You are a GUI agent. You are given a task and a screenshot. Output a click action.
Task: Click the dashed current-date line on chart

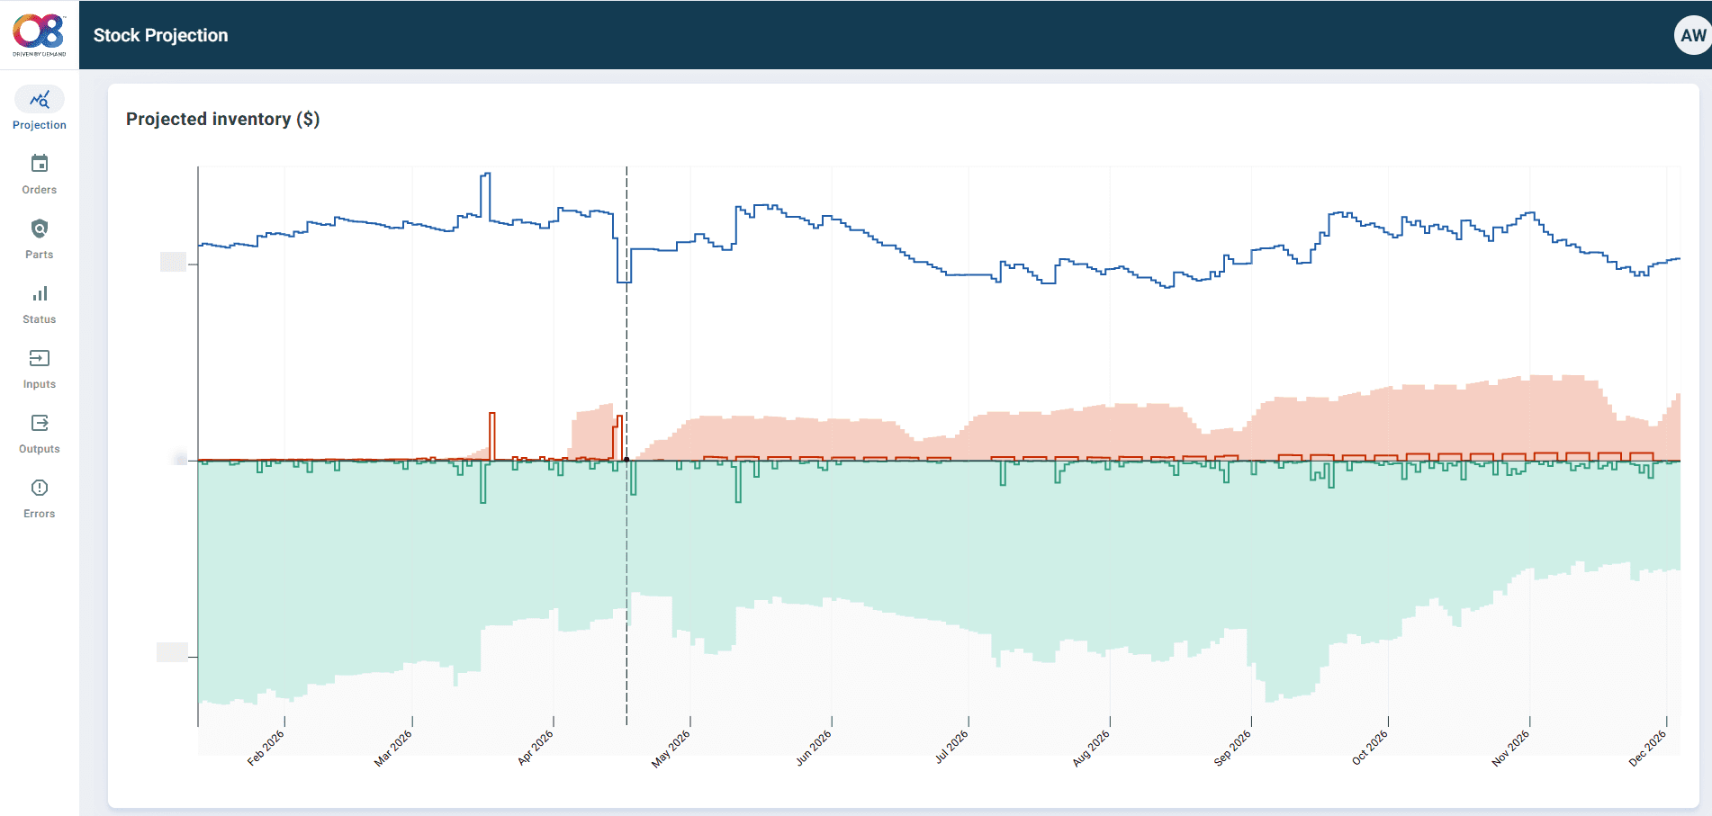point(626,360)
